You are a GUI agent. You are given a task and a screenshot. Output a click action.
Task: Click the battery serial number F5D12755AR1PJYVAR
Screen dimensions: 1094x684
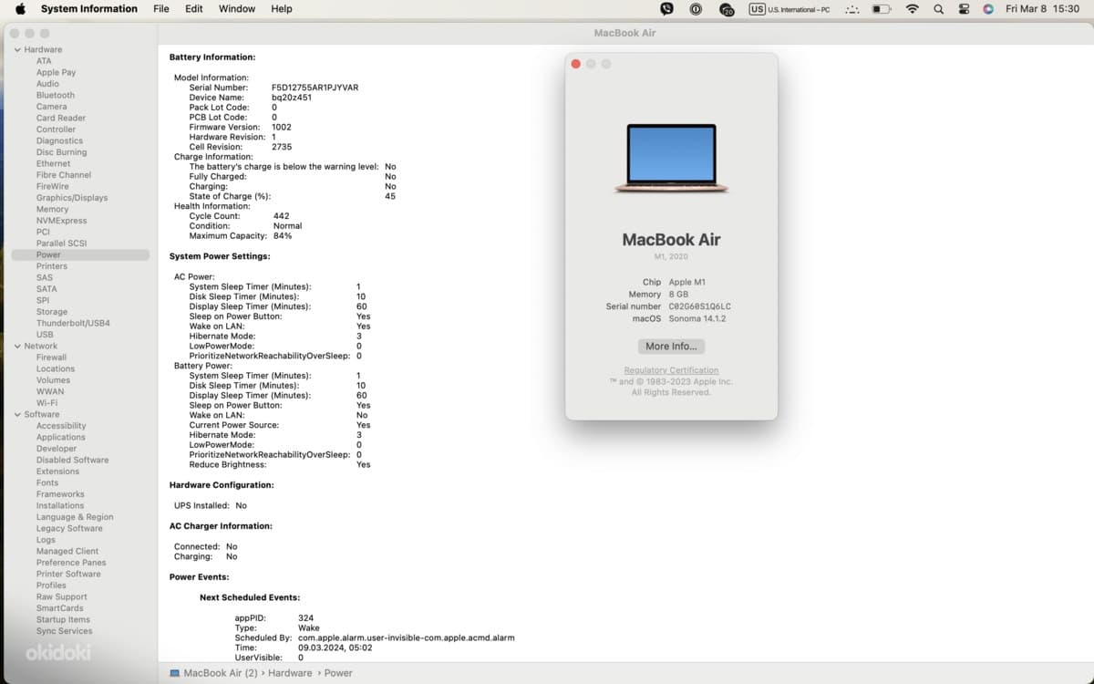pos(315,88)
